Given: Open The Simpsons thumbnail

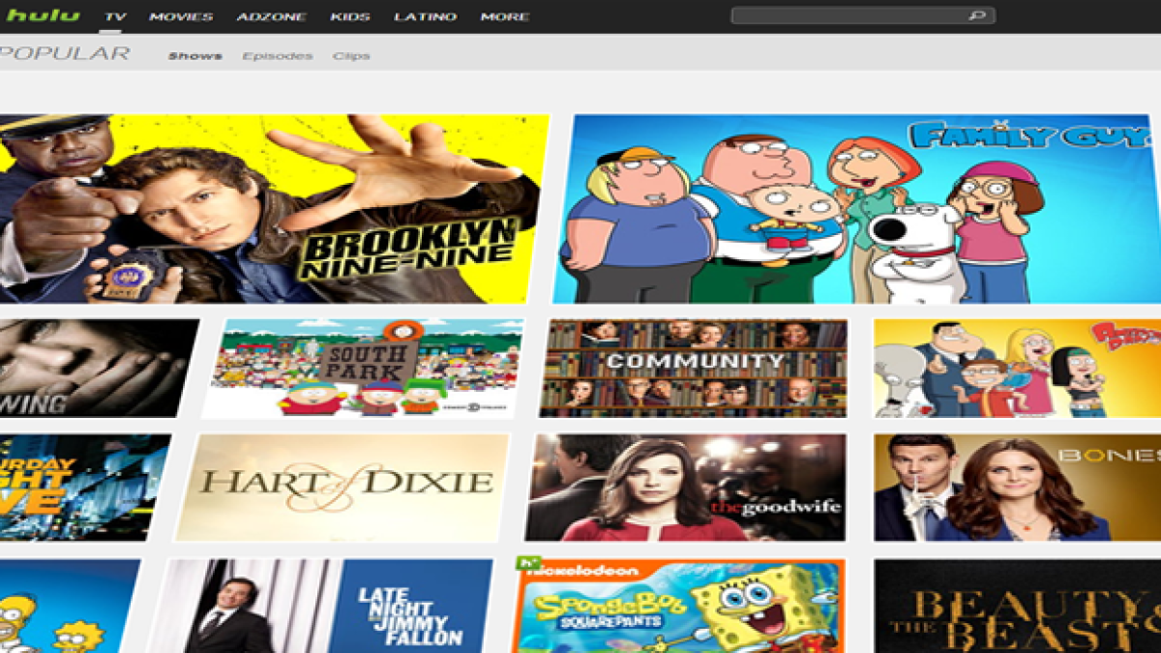Looking at the screenshot, I should [x=68, y=606].
